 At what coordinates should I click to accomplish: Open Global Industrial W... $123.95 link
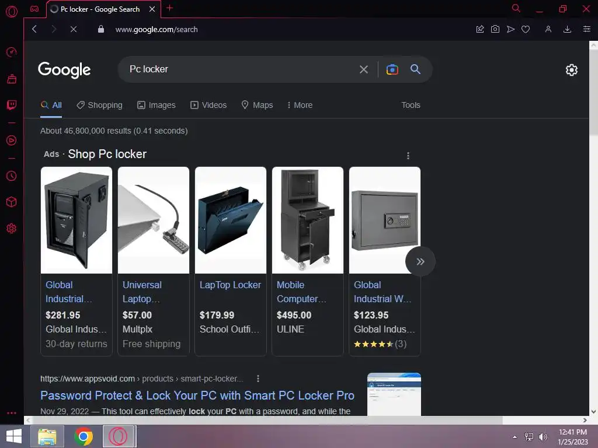383,292
